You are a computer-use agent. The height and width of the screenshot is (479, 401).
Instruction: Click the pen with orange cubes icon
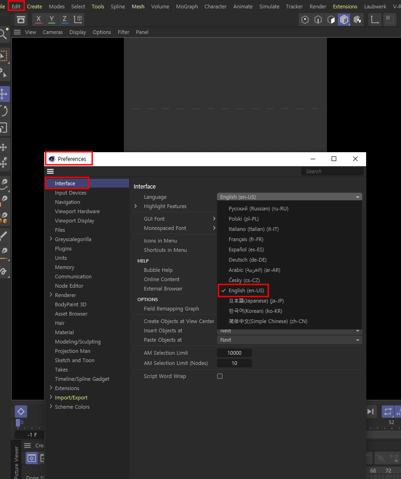pyautogui.click(x=4, y=218)
